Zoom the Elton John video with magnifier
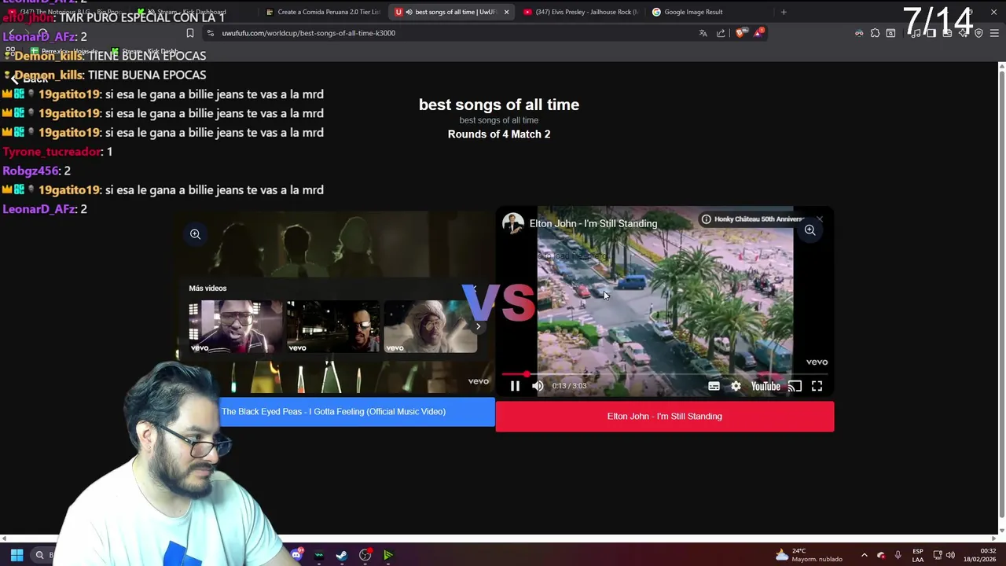Screen dimensions: 1006x566 [x=810, y=230]
